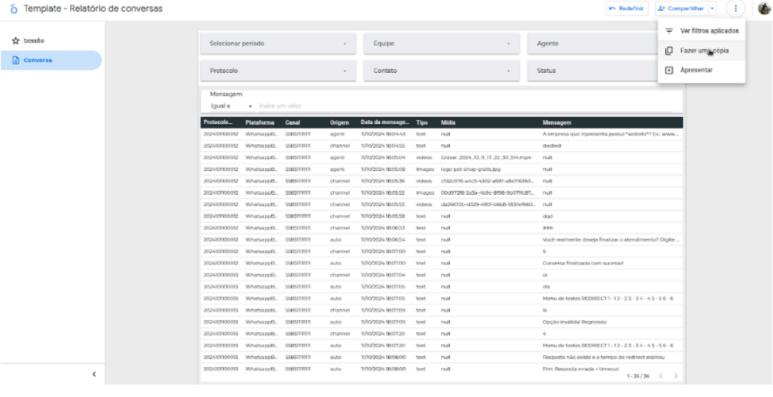Sort by the Plataforma column header
The width and height of the screenshot is (773, 397).
[259, 122]
